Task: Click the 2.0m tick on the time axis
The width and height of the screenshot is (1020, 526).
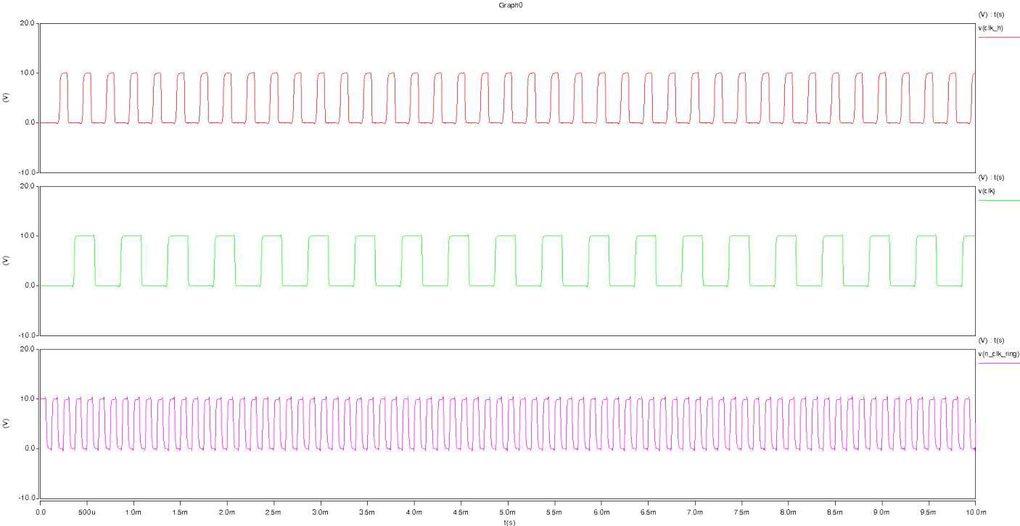Action: [x=227, y=512]
